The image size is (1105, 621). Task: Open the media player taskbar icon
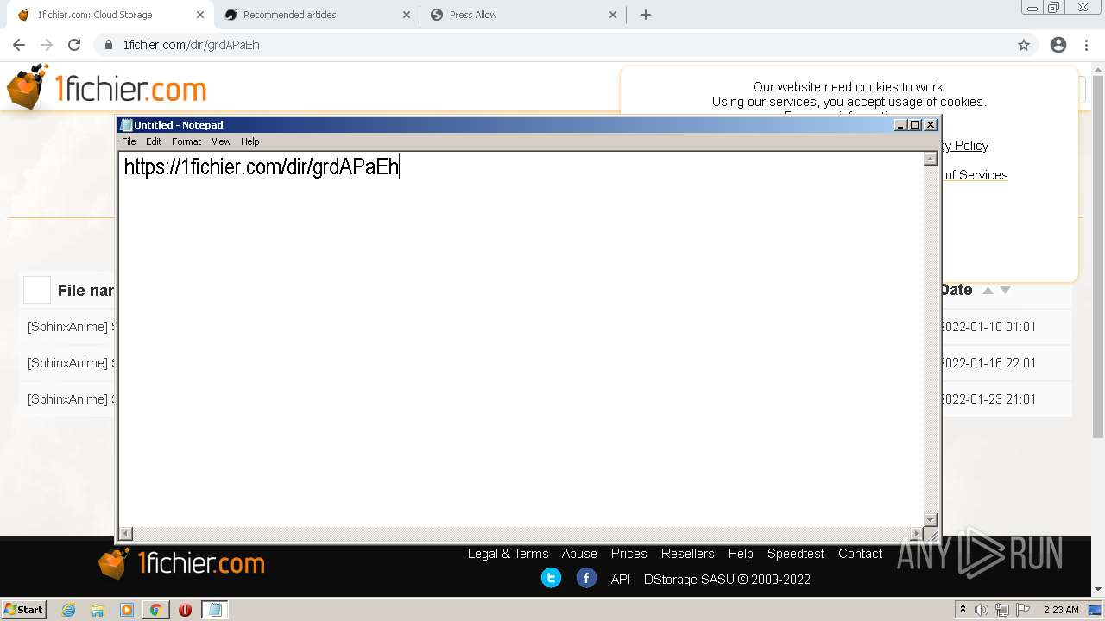coord(127,610)
